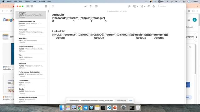
Task: Open Google Chrome from the Dock
Action: (x=80, y=108)
